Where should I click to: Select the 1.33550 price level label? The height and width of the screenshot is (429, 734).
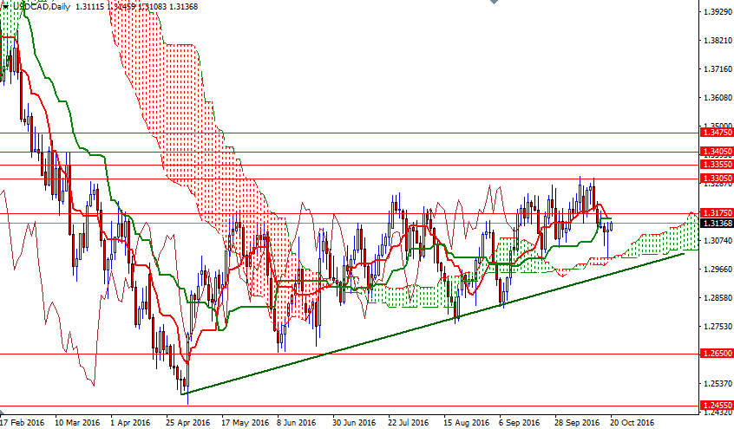click(717, 165)
